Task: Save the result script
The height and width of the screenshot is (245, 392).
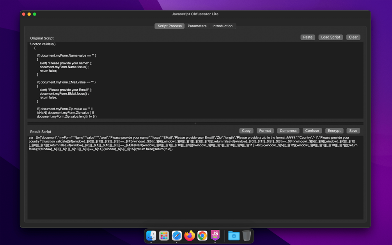Action: tap(353, 131)
